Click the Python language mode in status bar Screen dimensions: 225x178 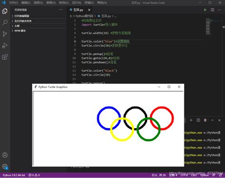point(205,175)
